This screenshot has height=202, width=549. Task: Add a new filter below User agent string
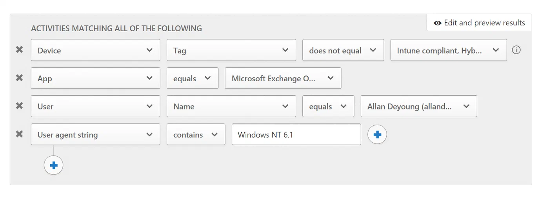pos(54,165)
